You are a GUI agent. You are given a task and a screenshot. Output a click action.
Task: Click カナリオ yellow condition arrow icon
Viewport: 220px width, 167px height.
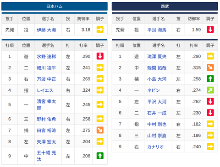pos(210,146)
